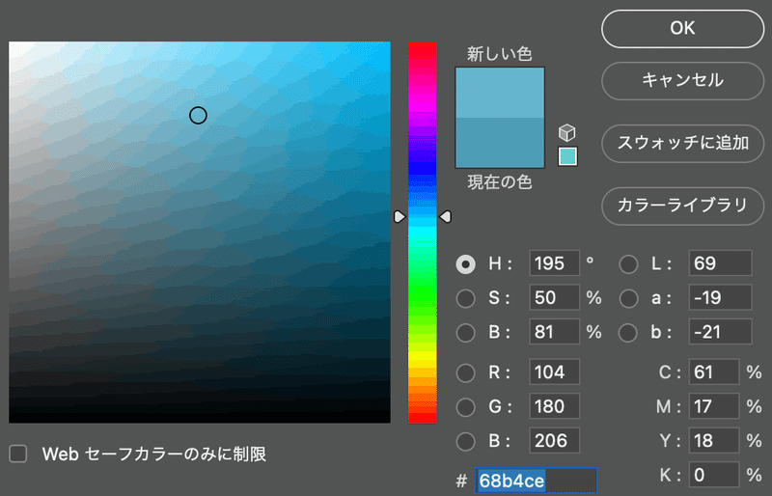Select the L lightness radio button
Screen dimensions: 772x496
(x=629, y=264)
